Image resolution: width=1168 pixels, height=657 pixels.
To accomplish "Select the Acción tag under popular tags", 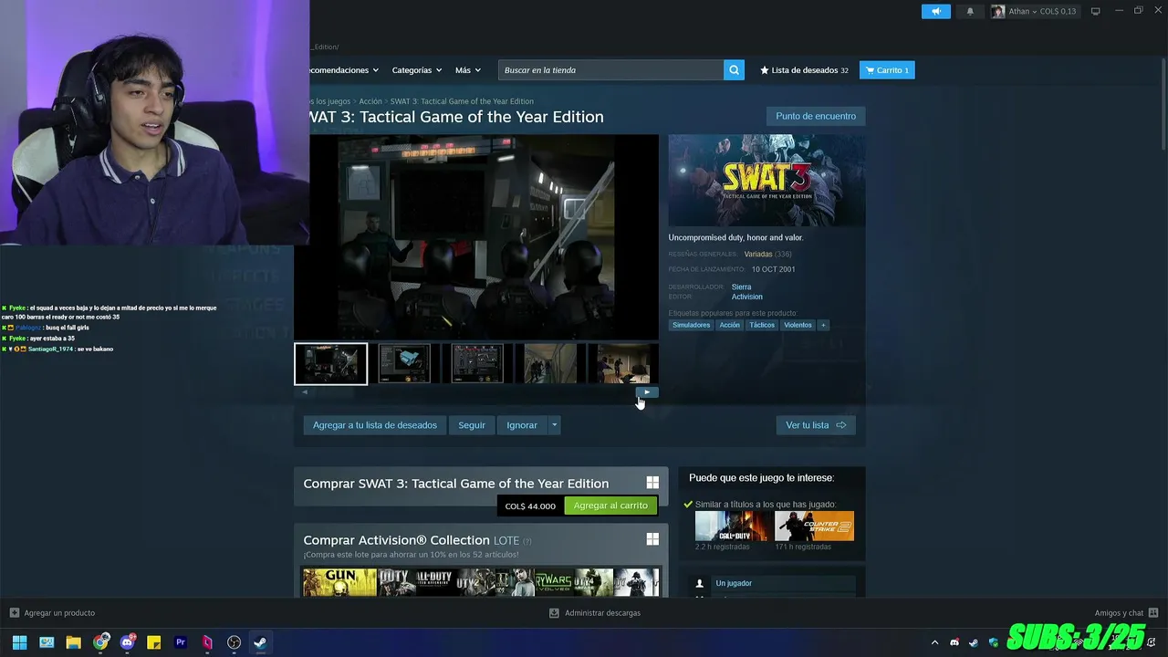I will (x=729, y=325).
